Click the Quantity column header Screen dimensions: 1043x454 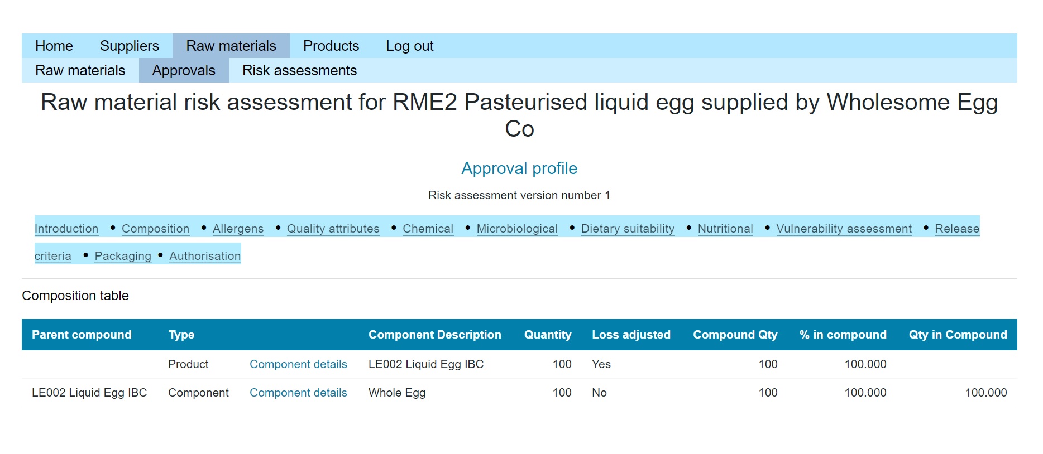point(548,335)
